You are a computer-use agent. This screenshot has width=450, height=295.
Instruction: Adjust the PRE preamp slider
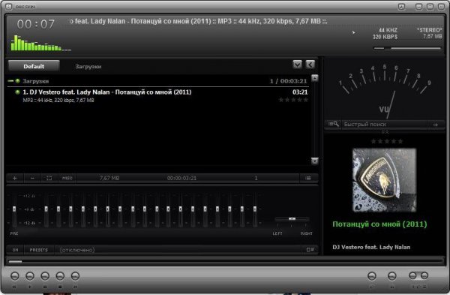click(x=14, y=209)
